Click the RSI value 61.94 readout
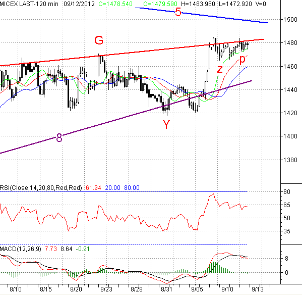The width and height of the screenshot is (302, 295). (93, 188)
